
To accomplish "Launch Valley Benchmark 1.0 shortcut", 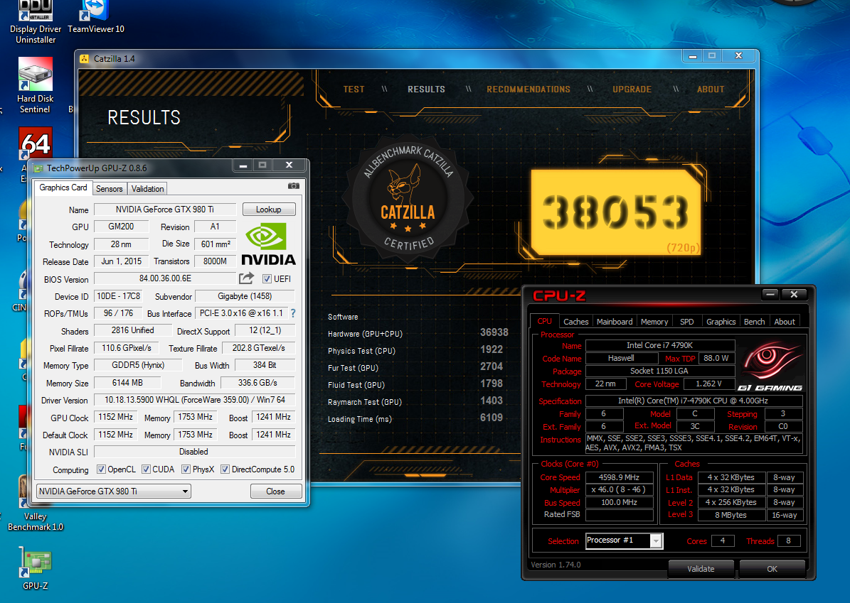I will click(x=36, y=522).
